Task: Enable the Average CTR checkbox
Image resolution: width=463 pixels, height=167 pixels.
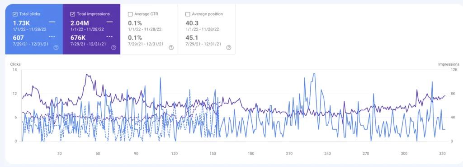Action: [130, 14]
